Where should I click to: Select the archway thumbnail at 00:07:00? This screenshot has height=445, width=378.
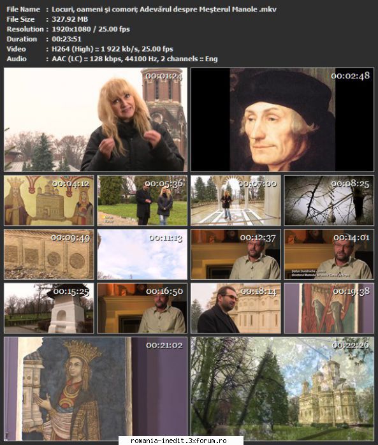click(236, 200)
